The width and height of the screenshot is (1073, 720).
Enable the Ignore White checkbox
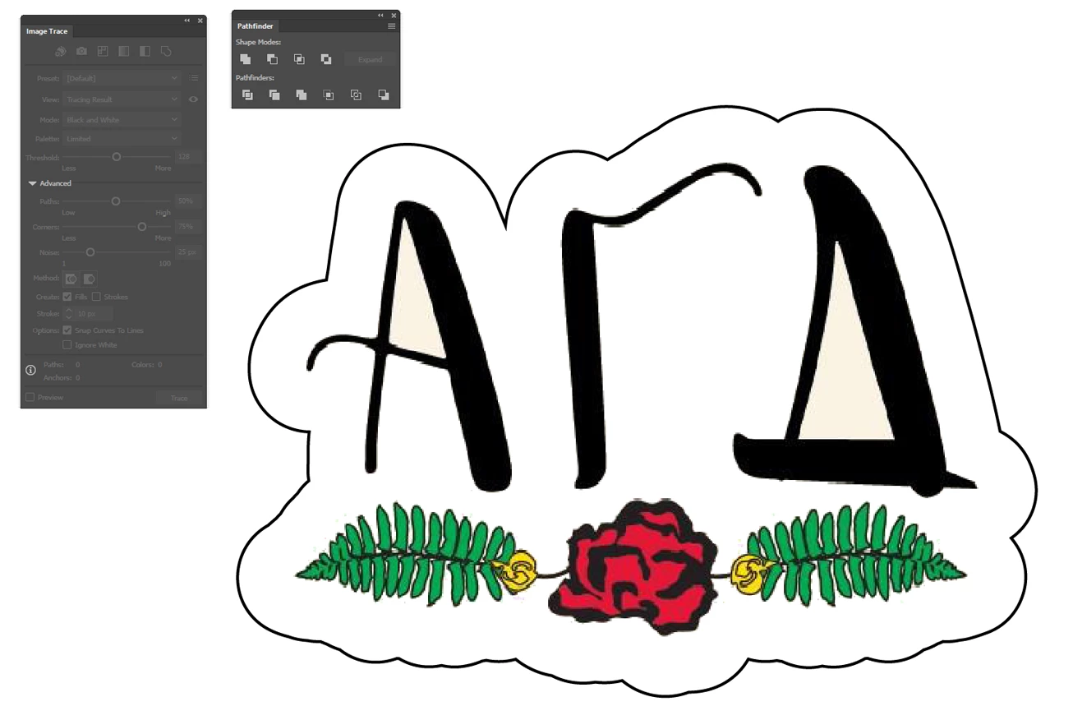pos(67,345)
